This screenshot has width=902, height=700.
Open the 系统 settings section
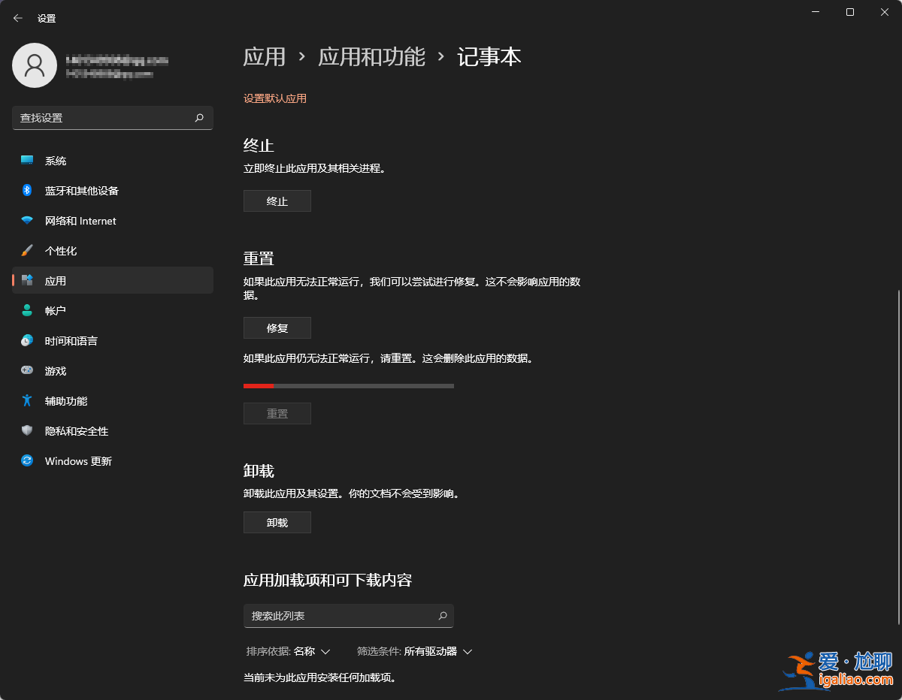pos(56,160)
